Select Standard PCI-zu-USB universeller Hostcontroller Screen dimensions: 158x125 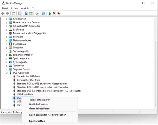tap(42, 87)
